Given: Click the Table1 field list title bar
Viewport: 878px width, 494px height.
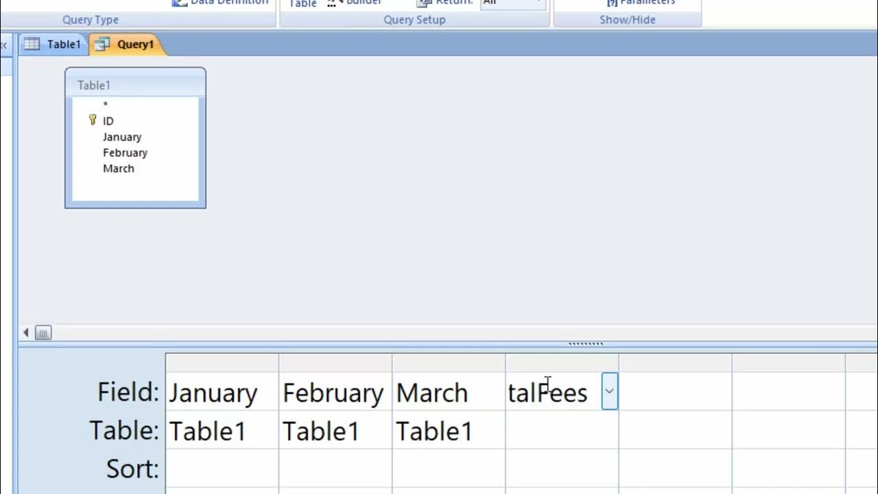Looking at the screenshot, I should [x=135, y=85].
